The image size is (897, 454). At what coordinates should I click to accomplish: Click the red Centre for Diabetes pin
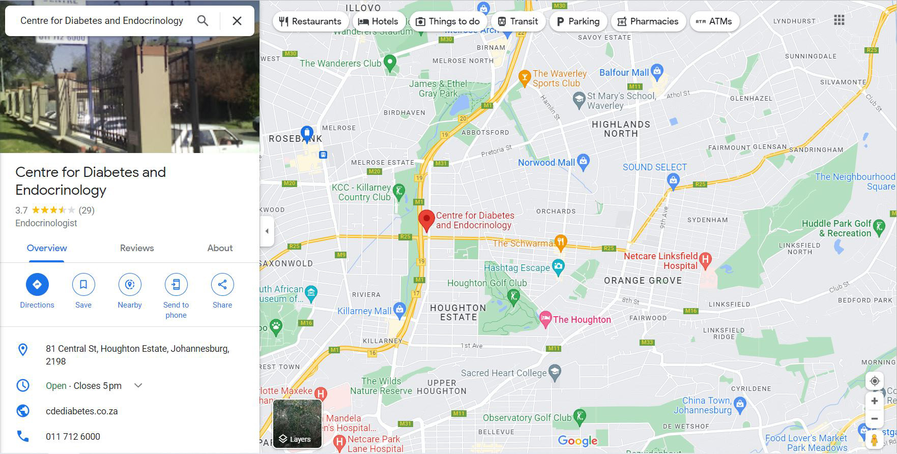pyautogui.click(x=426, y=221)
